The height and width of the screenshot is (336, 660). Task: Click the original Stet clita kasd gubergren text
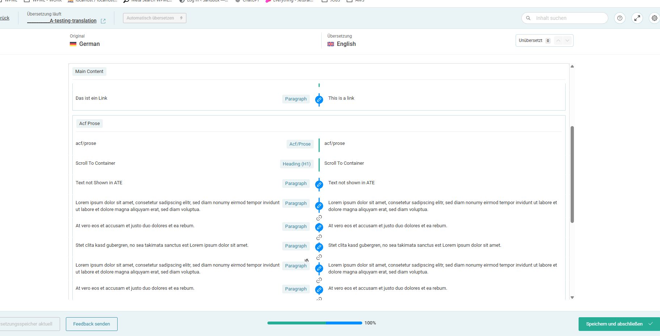tap(162, 245)
